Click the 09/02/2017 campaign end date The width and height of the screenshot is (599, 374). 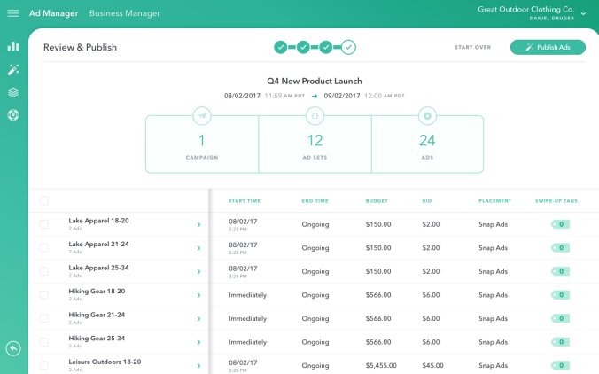[342, 96]
